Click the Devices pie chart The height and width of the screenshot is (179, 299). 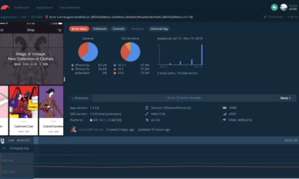pyautogui.click(x=88, y=52)
